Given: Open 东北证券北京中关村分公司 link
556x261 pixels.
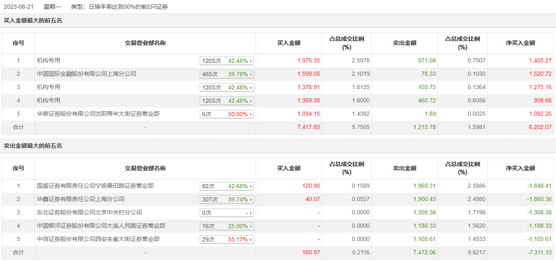Looking at the screenshot, I should click(89, 212).
